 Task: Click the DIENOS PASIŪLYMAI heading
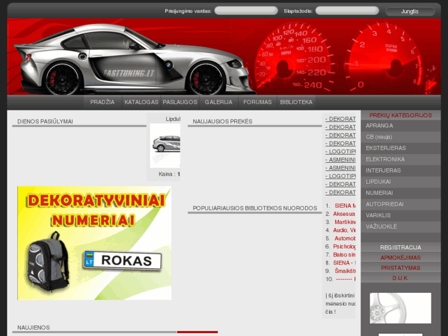point(45,121)
